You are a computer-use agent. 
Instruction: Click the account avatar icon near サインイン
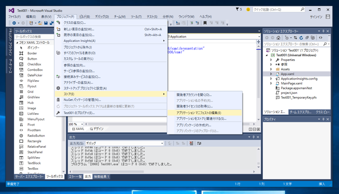[328, 16]
